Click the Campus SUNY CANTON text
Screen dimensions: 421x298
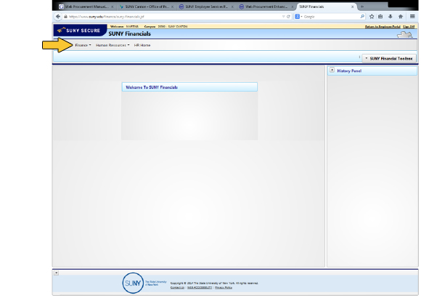pyautogui.click(x=165, y=27)
